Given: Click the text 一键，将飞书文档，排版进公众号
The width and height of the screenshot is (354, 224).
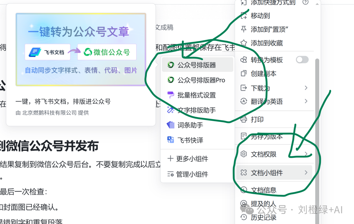Looking at the screenshot, I should tap(63, 101).
